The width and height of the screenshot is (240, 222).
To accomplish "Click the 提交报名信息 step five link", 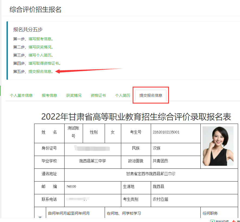I will 40,71.
